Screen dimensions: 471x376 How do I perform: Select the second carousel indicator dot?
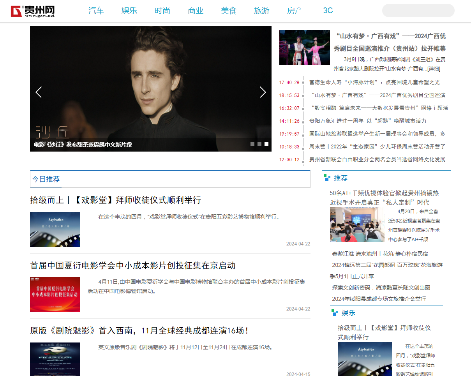tap(259, 144)
